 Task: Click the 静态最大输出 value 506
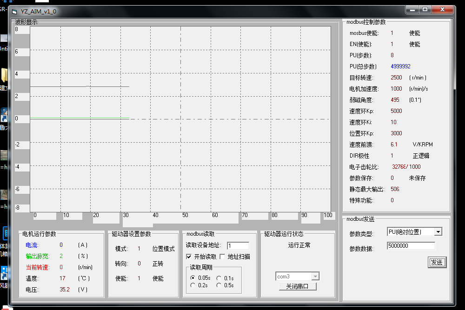[x=395, y=189]
